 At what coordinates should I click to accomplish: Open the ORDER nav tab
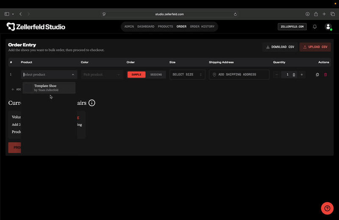[x=181, y=27]
